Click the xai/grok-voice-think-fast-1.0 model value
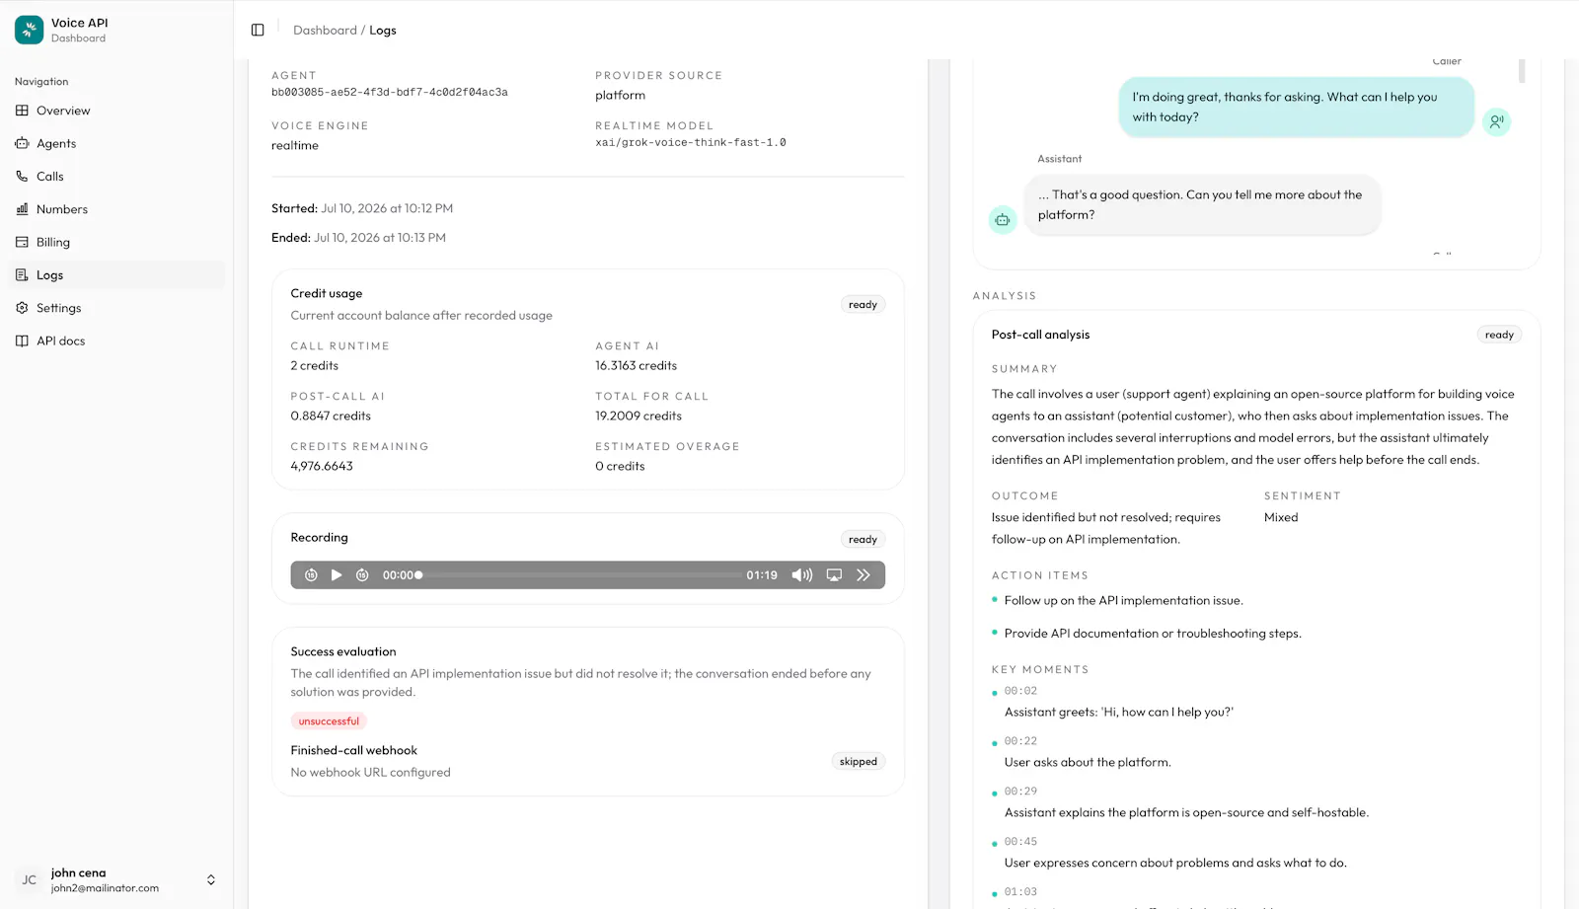The width and height of the screenshot is (1579, 909). pyautogui.click(x=691, y=142)
